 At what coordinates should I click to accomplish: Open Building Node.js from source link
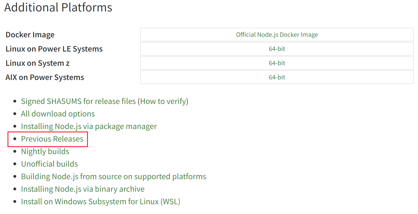[114, 176]
